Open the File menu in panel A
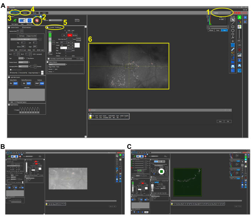The image size is (251, 219). pos(9,10)
